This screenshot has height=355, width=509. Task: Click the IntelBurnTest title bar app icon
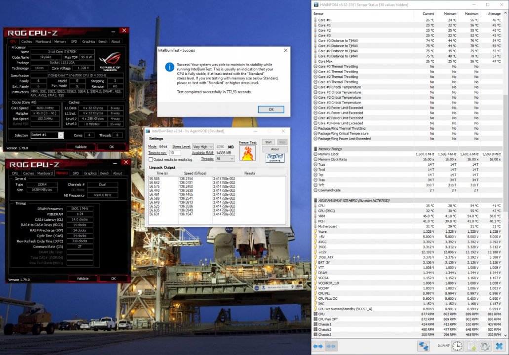(148, 131)
